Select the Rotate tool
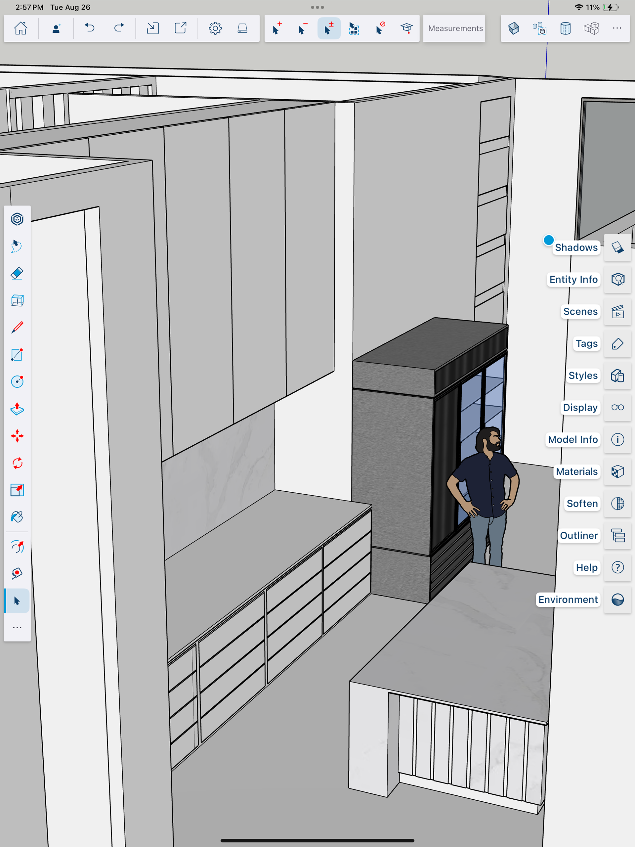 point(17,463)
